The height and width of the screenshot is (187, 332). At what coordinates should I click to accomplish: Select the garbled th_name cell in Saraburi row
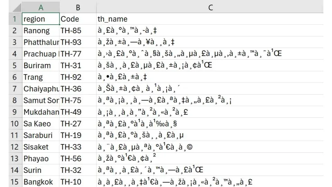tap(210, 135)
